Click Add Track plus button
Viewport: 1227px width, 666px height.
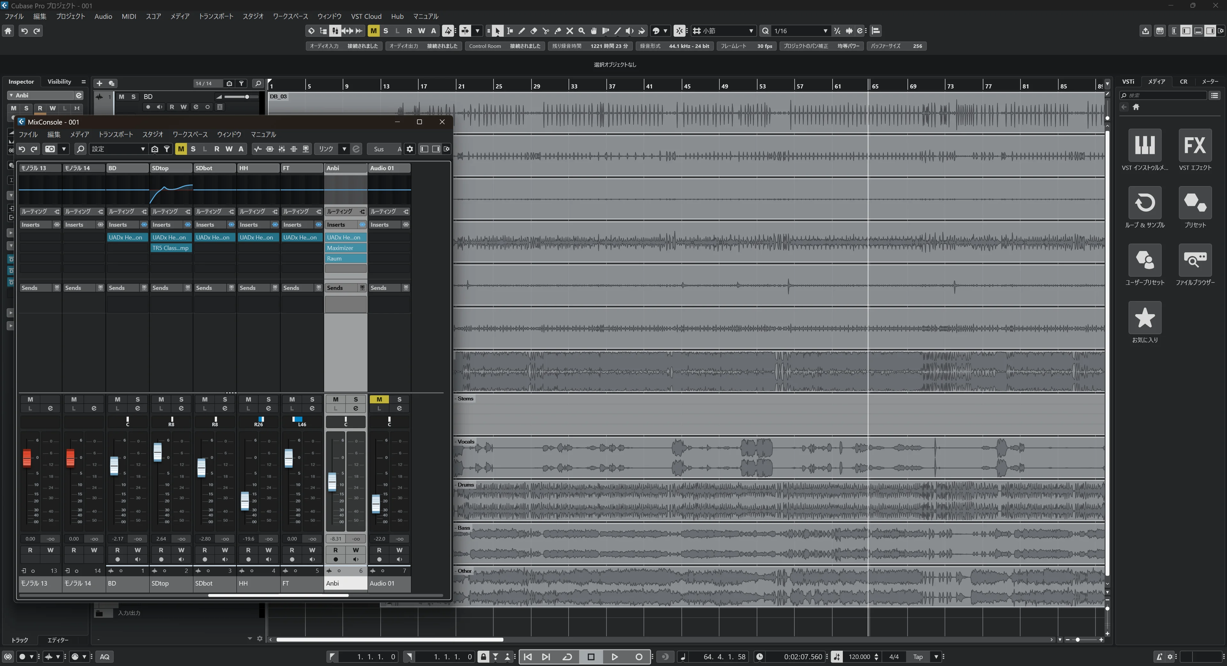coord(99,83)
